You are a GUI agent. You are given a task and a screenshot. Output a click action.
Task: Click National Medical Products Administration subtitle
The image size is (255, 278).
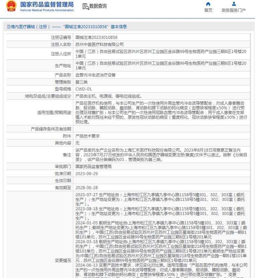point(47,10)
